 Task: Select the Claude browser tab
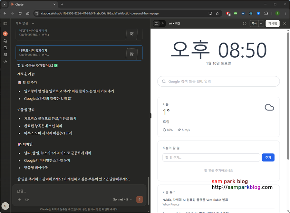pos(33,5)
